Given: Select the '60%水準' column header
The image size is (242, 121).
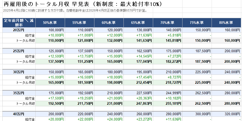Looking at the screenshot, I should click(109, 23).
